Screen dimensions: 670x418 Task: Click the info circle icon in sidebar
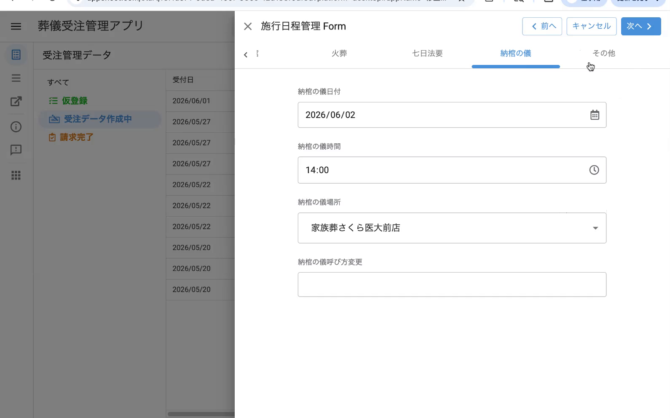(x=16, y=127)
